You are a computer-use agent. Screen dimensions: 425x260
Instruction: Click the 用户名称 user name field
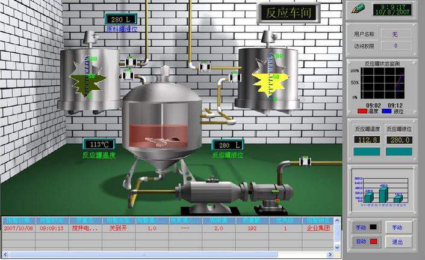395,34
